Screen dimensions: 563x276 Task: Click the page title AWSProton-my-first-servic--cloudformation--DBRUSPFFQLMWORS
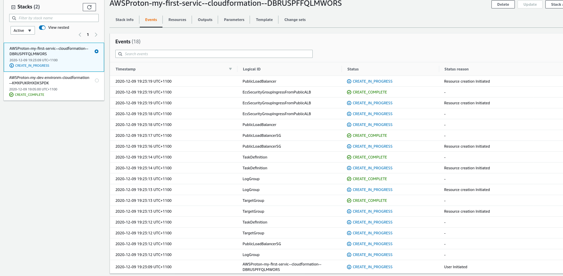[x=226, y=4]
